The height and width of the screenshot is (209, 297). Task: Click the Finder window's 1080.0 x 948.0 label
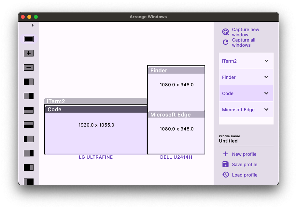click(x=177, y=85)
